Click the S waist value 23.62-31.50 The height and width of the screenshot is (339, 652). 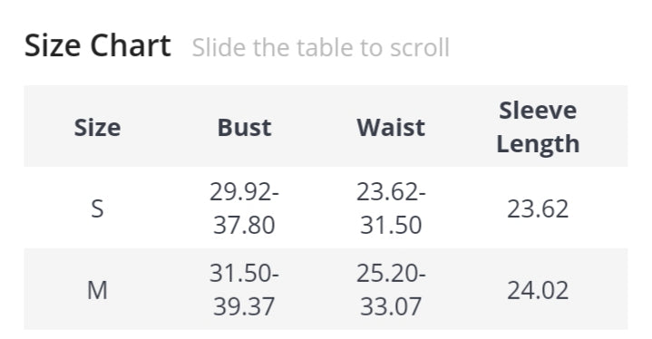click(391, 208)
